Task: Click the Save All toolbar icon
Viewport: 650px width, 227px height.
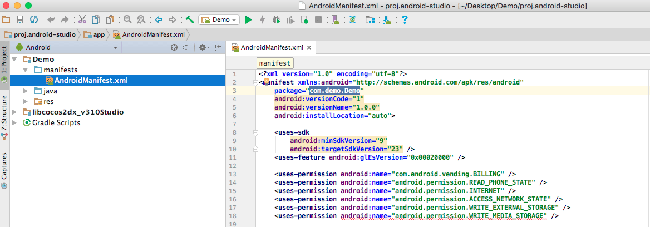Action: 20,19
